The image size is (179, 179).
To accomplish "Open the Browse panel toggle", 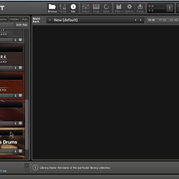I will 52,9.
